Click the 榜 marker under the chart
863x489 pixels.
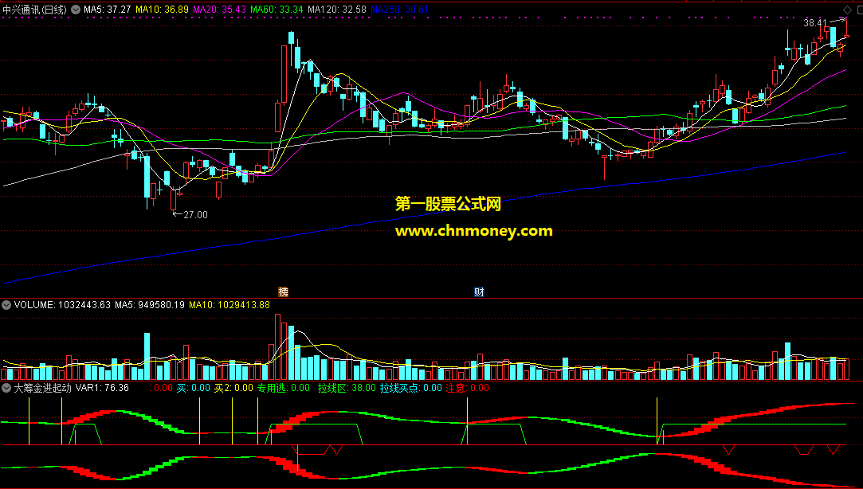pos(284,292)
